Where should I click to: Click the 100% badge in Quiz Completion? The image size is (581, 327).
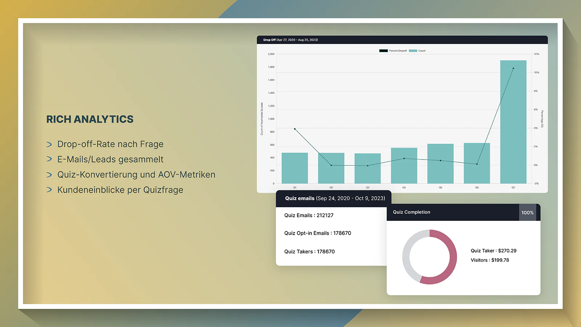point(528,213)
